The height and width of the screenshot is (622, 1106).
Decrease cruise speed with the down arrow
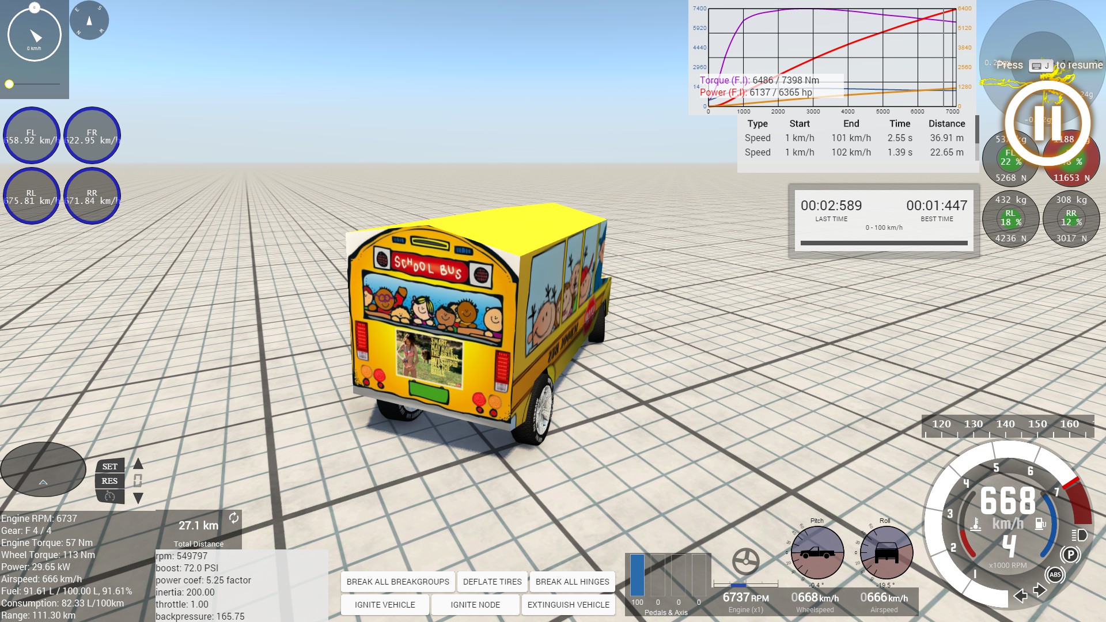138,498
